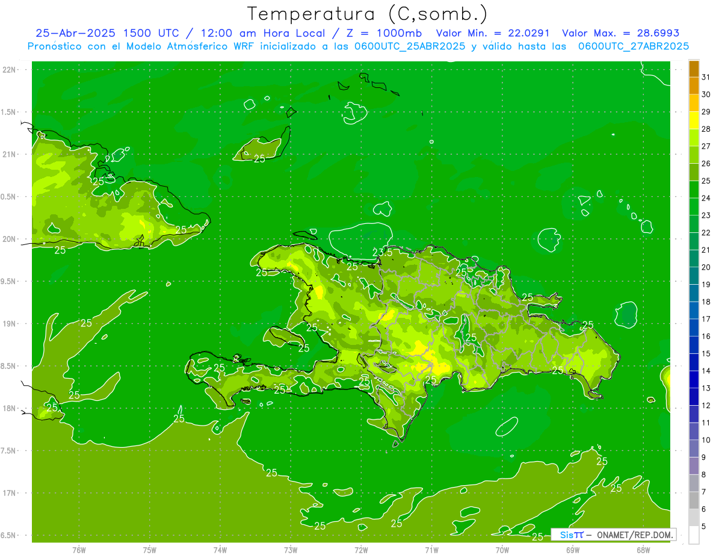Click legend value 9
The image size is (722, 558).
[704, 457]
